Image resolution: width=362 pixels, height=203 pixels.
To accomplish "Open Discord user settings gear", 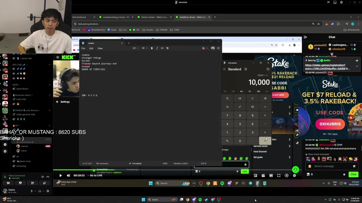I will (48, 191).
